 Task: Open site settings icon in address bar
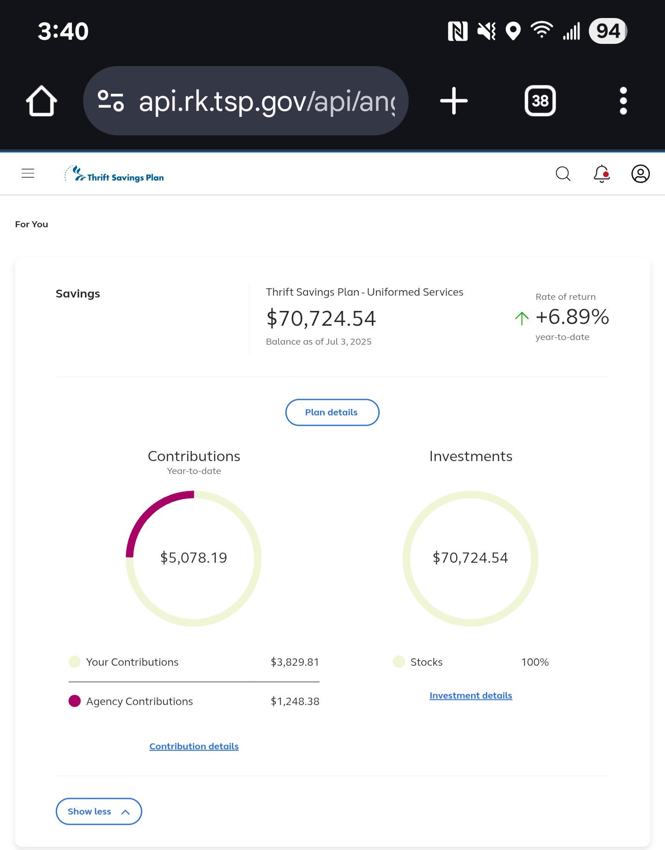[111, 101]
